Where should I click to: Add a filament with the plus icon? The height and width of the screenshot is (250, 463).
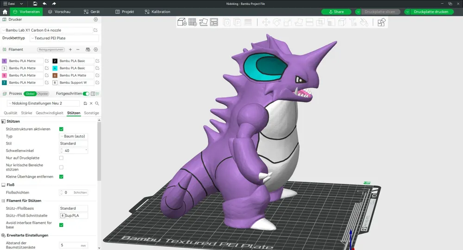[70, 49]
